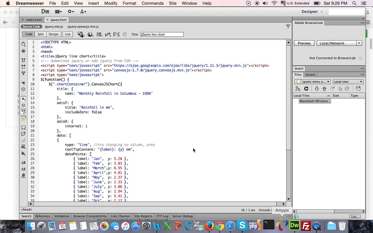Image resolution: width=373 pixels, height=233 pixels.
Task: Click the Get Files down arrow
Action: (317, 89)
